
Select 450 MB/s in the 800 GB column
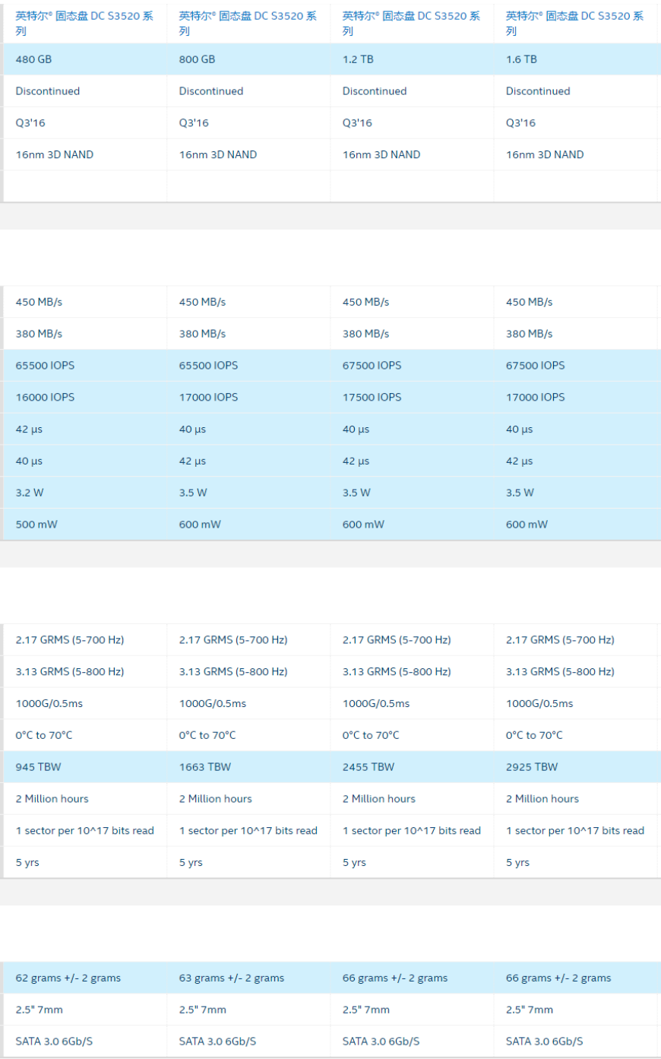click(x=202, y=302)
